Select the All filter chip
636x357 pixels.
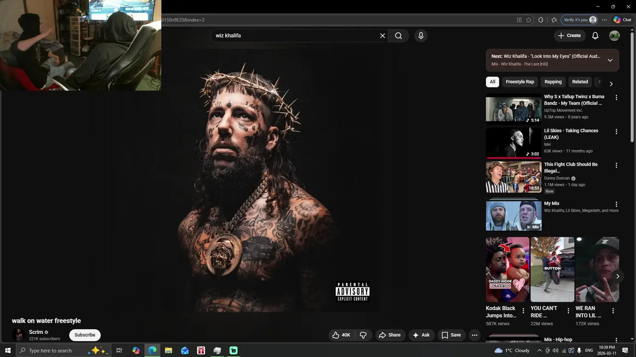pyautogui.click(x=492, y=82)
